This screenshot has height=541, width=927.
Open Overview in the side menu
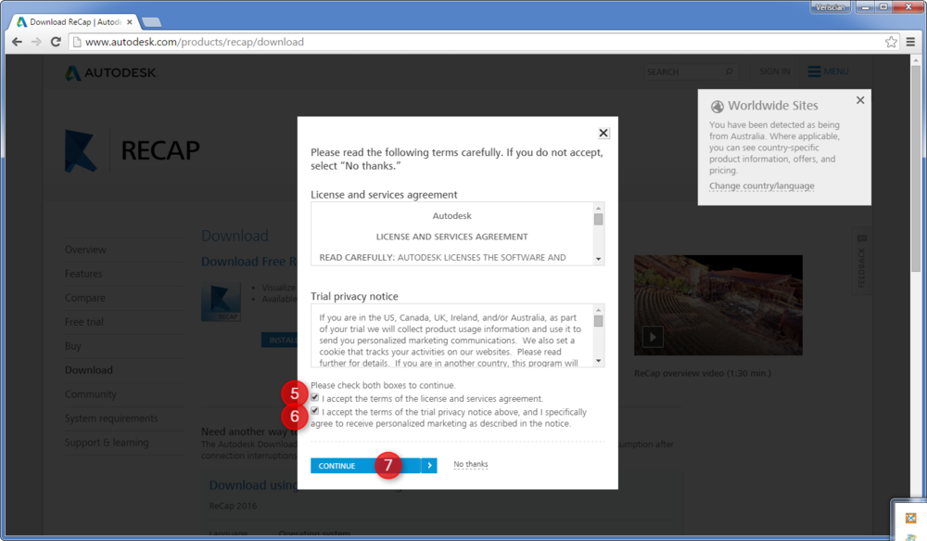point(85,250)
